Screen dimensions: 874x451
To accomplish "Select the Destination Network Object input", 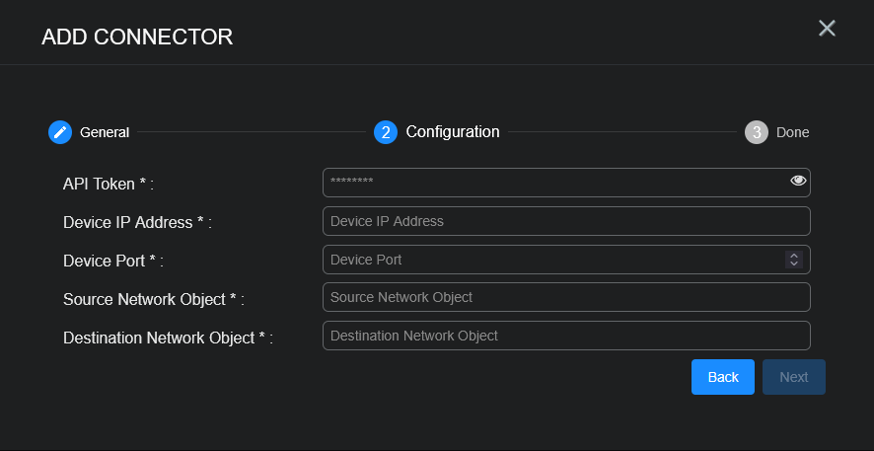I will (x=565, y=336).
